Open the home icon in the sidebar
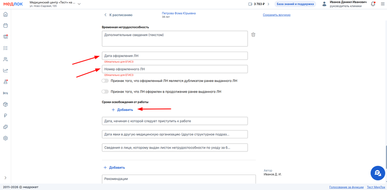This screenshot has height=190, width=387. pos(5,14)
